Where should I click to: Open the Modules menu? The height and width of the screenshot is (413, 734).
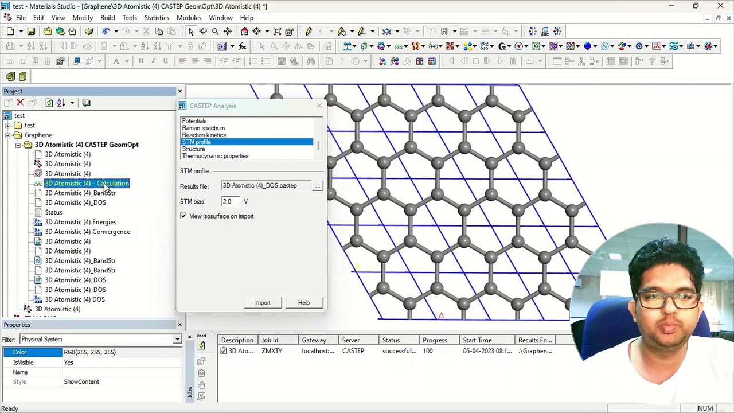189,18
